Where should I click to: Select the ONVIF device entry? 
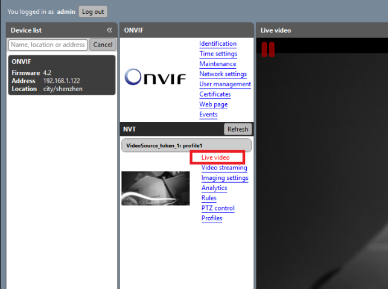click(x=62, y=75)
